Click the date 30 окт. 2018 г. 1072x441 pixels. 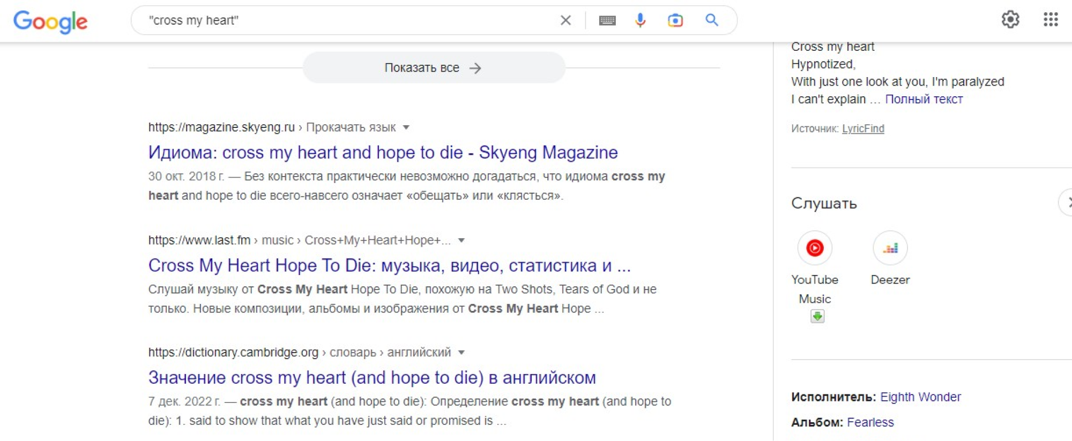[x=186, y=176]
